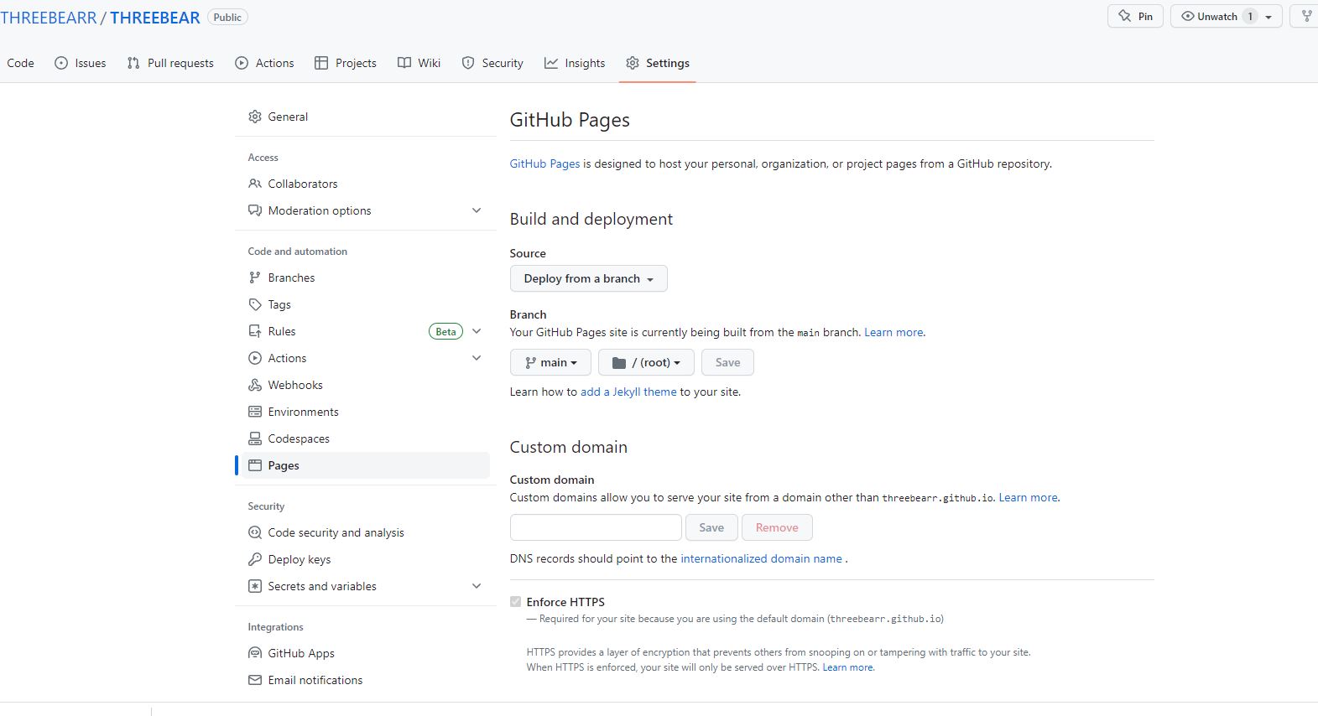This screenshot has width=1318, height=716.
Task: Click the Webhooks icon in sidebar
Action: [255, 385]
